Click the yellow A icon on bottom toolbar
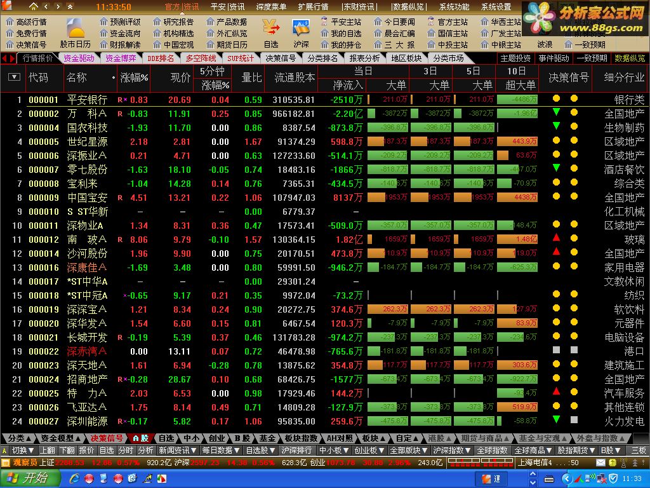Viewport: 650px width, 488px height. tap(4, 451)
